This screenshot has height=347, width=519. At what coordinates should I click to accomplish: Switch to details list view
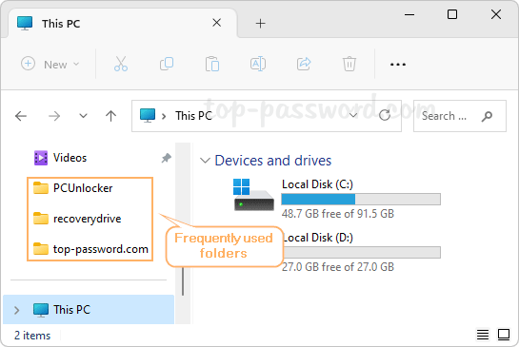pyautogui.click(x=483, y=335)
